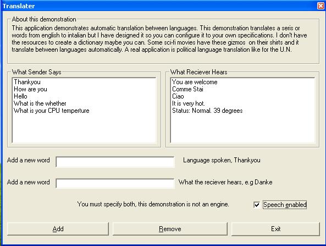Select Ciao in receiver list

coord(178,96)
